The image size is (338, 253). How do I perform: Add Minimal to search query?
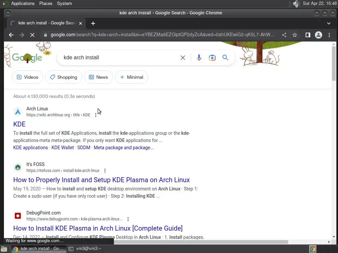(131, 77)
